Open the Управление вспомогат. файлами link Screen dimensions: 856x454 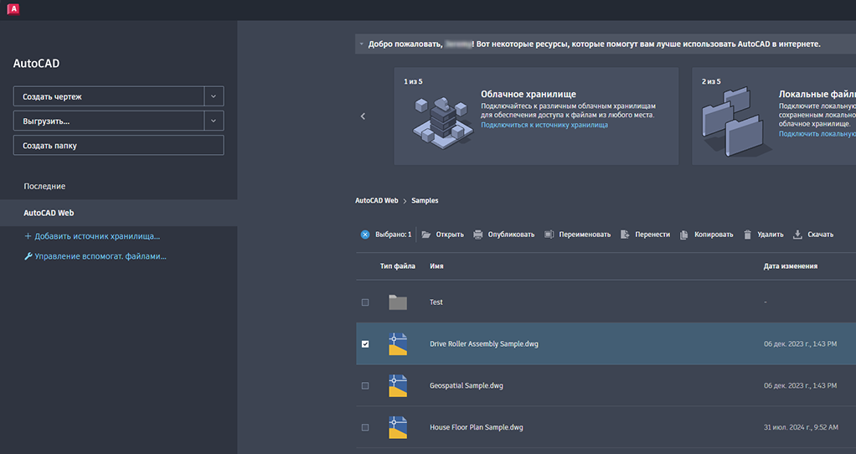pyautogui.click(x=101, y=256)
